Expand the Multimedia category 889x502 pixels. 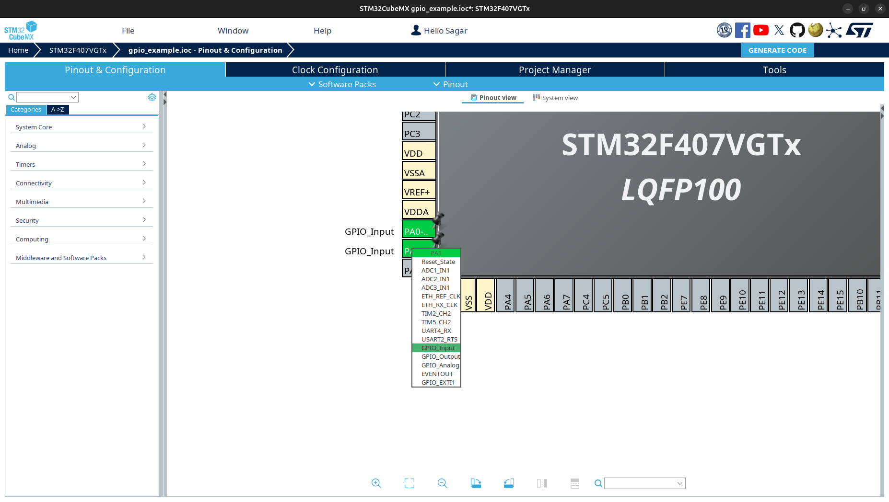82,202
